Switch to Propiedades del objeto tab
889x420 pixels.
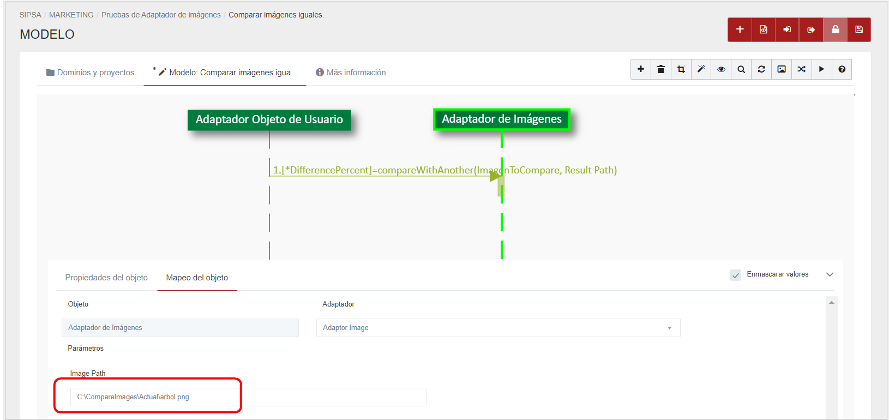[x=106, y=278]
